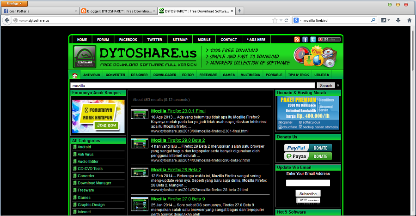Click the Subscribe button

pos(308,194)
